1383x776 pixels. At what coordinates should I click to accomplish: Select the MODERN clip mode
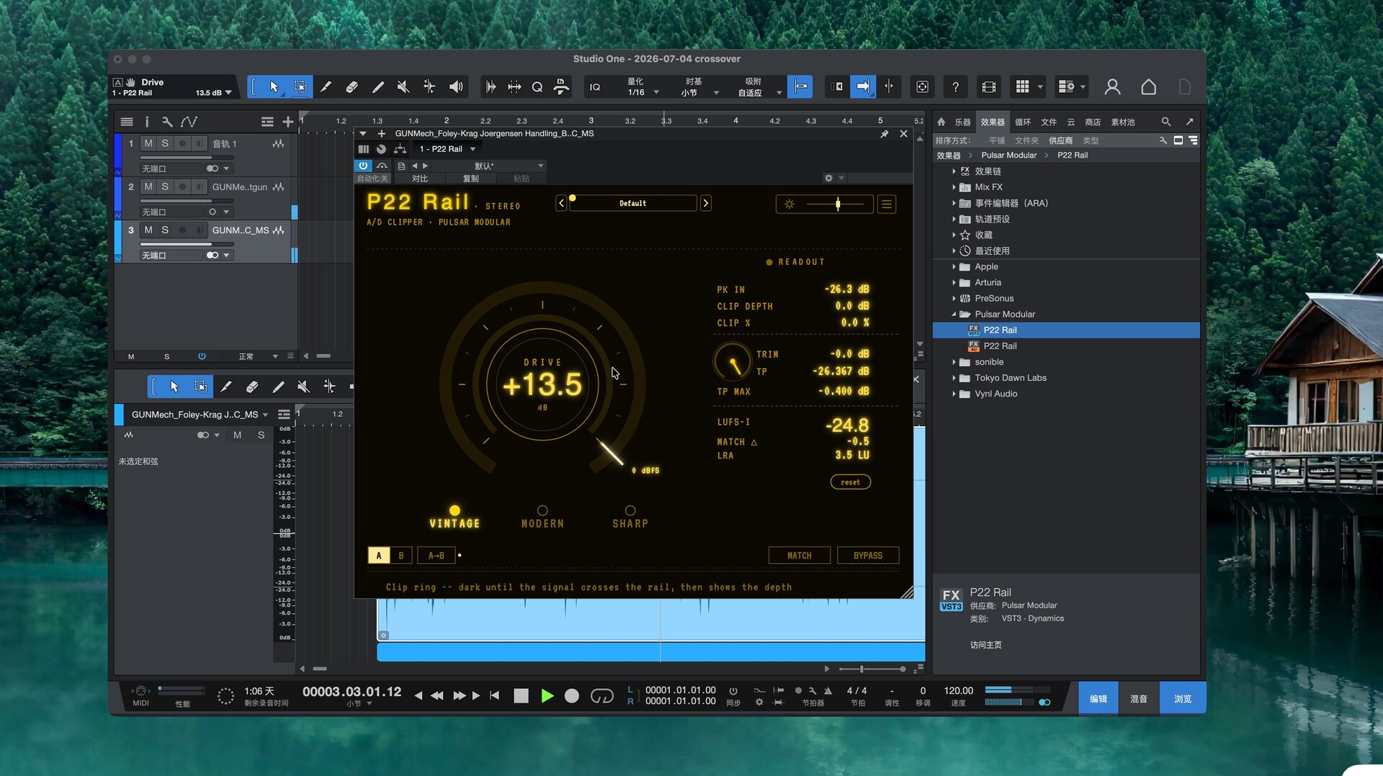542,518
